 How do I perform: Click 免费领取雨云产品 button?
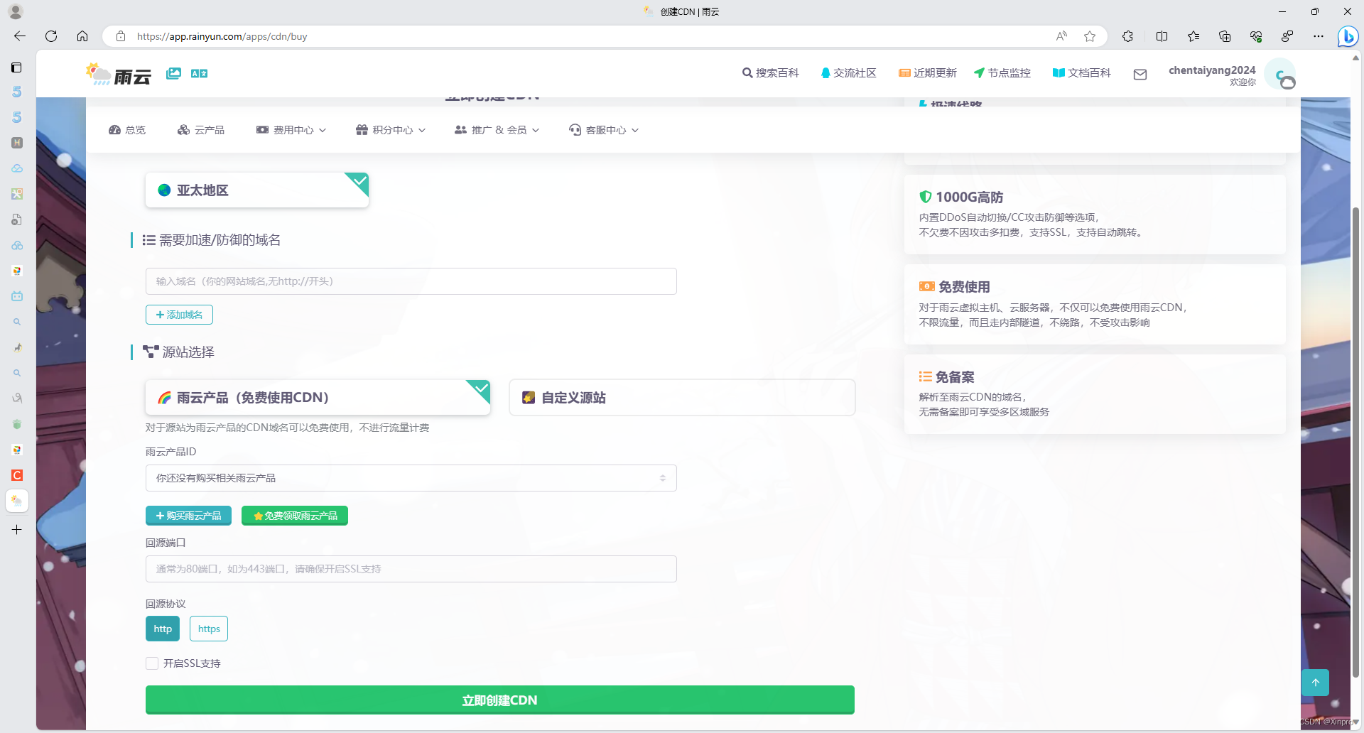[x=295, y=516]
